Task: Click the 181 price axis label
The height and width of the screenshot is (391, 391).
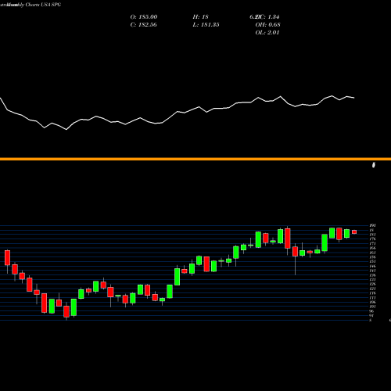Action: [372, 235]
